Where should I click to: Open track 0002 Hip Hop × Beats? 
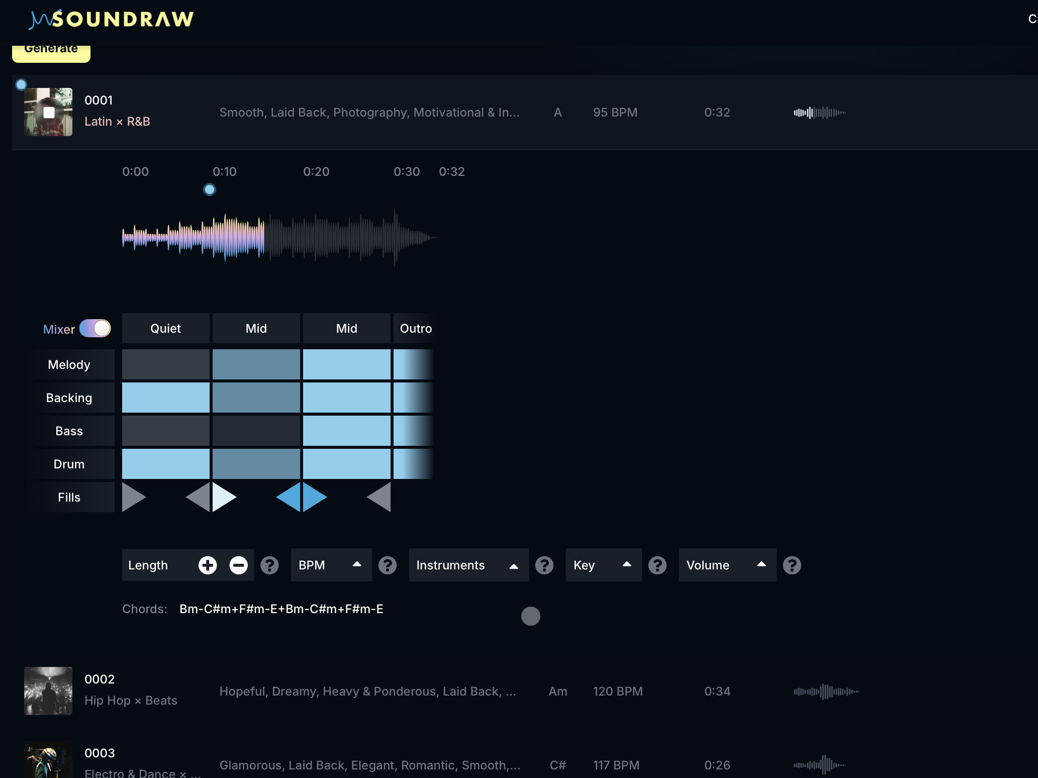click(131, 691)
